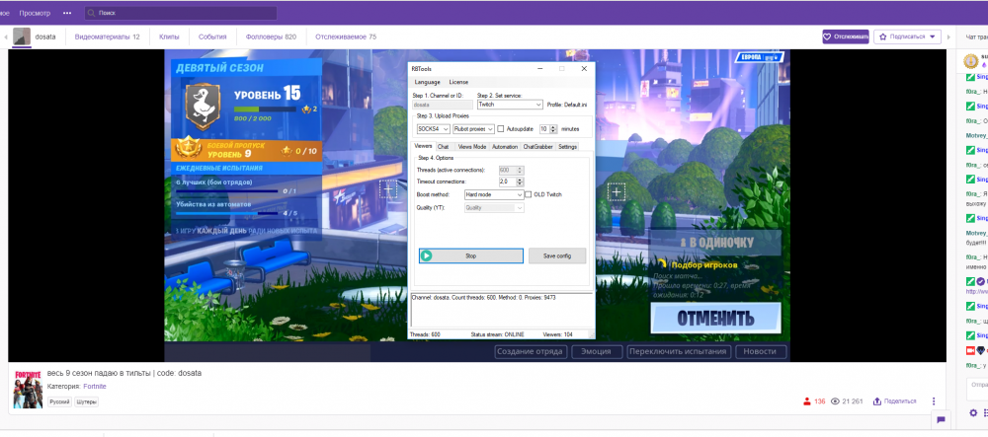The width and height of the screenshot is (988, 437).
Task: Click the Fortnite game cover thumbnail
Action: (x=28, y=390)
